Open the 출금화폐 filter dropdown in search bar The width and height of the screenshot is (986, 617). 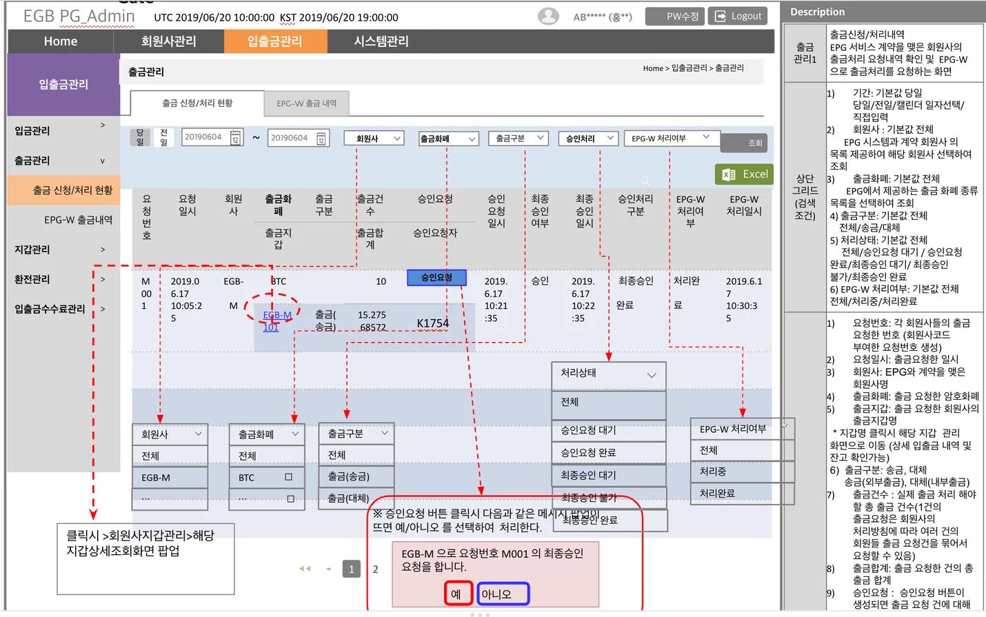(448, 139)
